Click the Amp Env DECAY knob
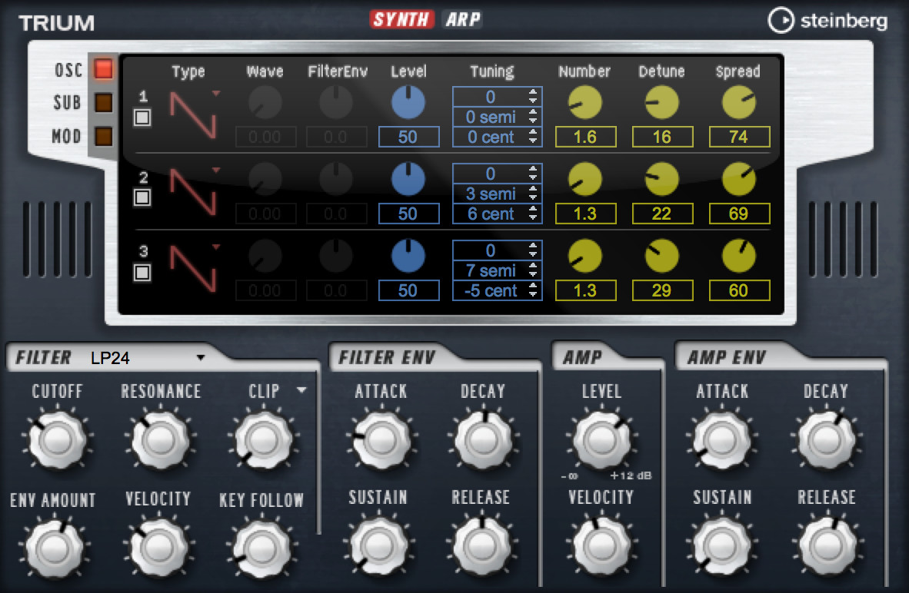Screen dimensions: 909x593 (825, 440)
